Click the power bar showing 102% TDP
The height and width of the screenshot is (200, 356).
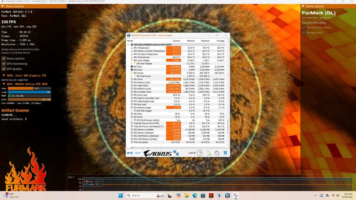click(29, 99)
